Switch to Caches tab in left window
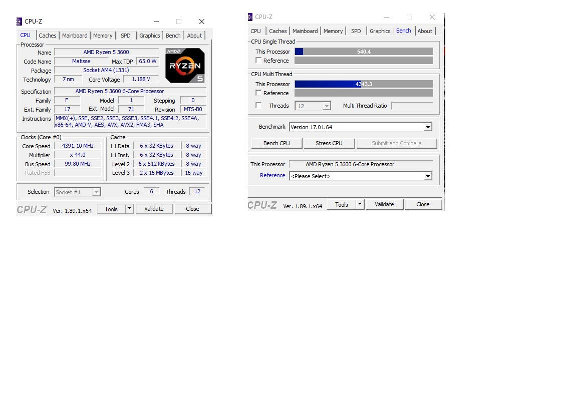Viewport: 562px width, 397px height. tap(47, 36)
